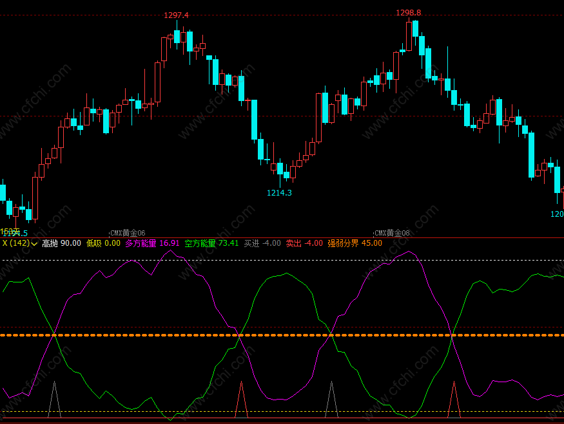Click the first red sell-signal spike
564x424 pixels.
241,400
